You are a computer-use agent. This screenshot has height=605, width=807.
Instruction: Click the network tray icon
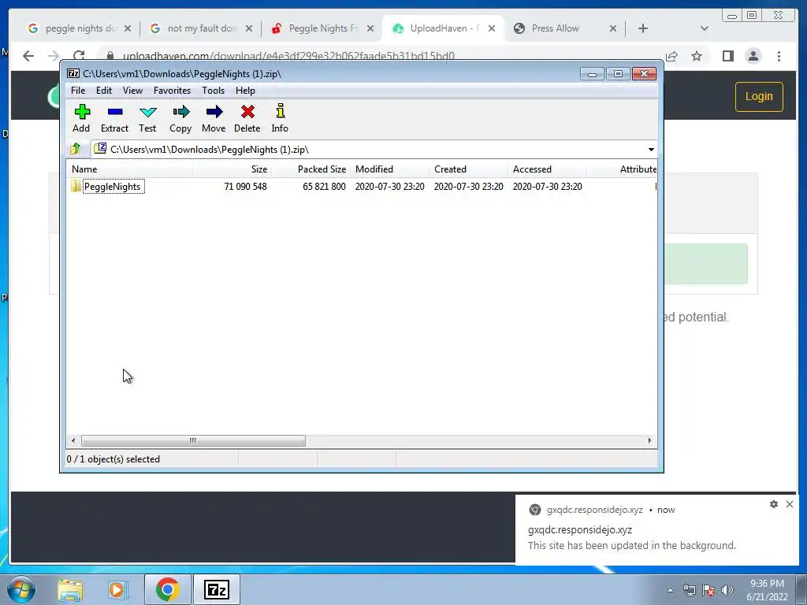[x=689, y=590]
